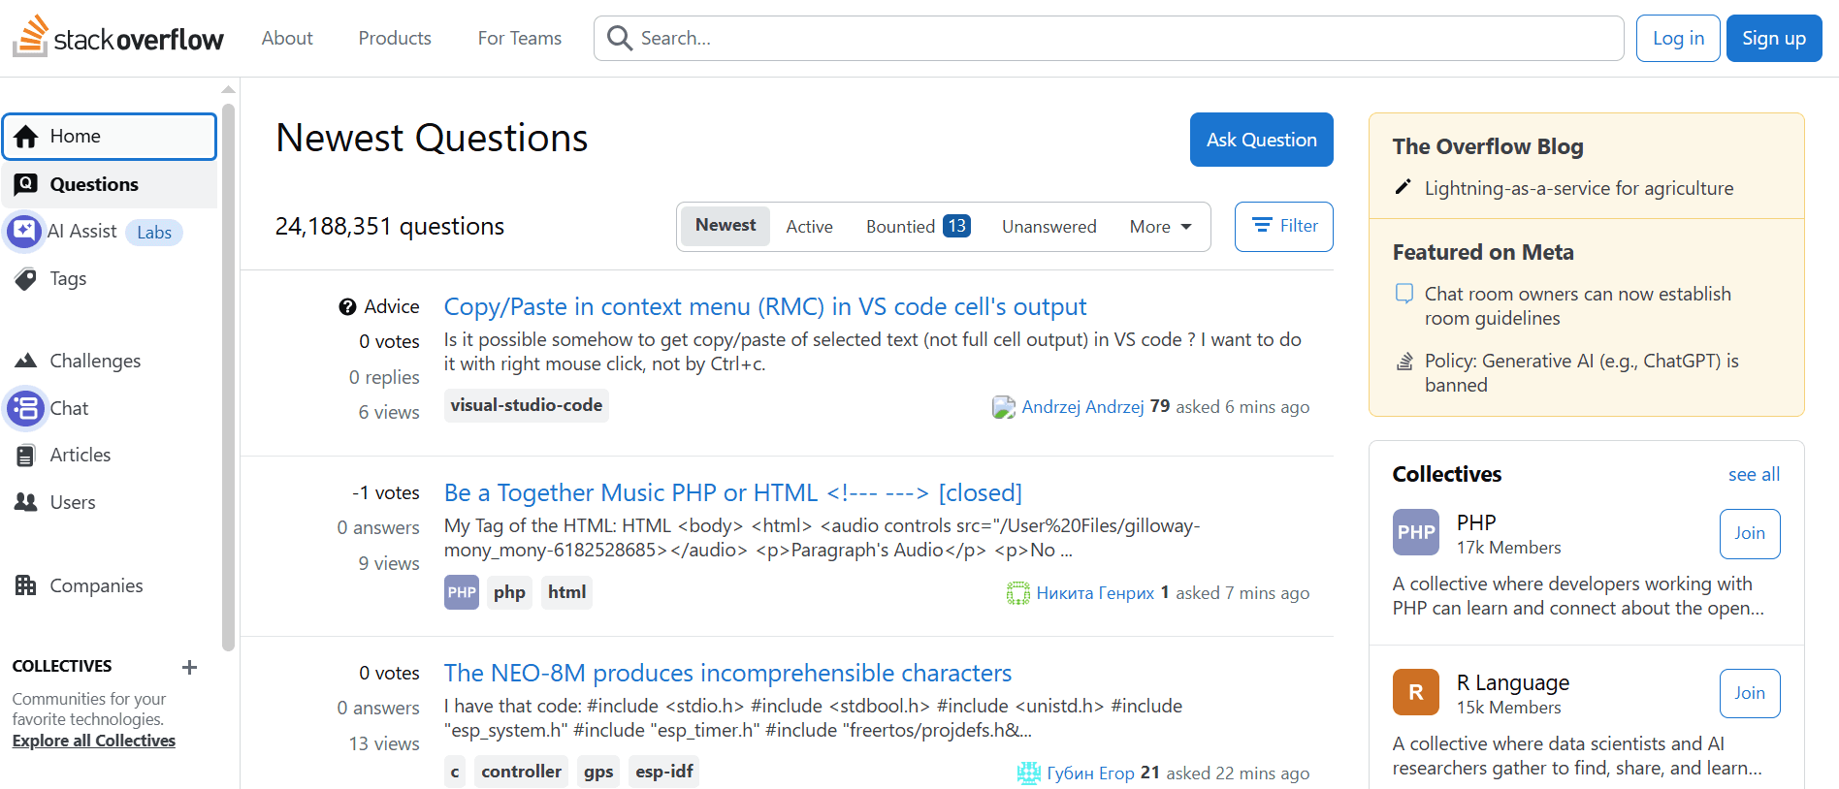The image size is (1839, 789).
Task: Click the PHP collective name link
Action: coord(1476,522)
